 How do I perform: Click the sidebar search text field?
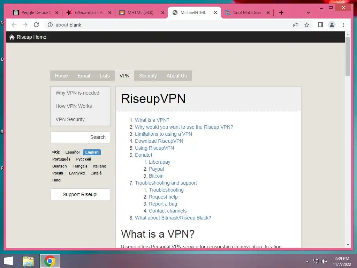pyautogui.click(x=68, y=137)
